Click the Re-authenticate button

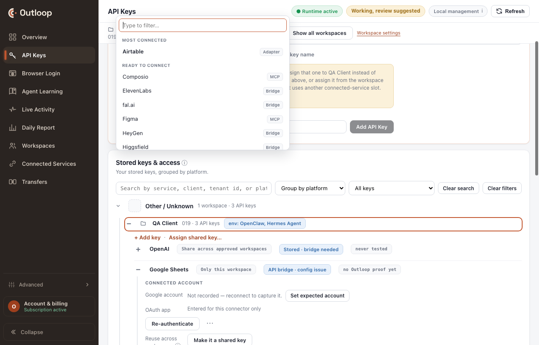[172, 324]
